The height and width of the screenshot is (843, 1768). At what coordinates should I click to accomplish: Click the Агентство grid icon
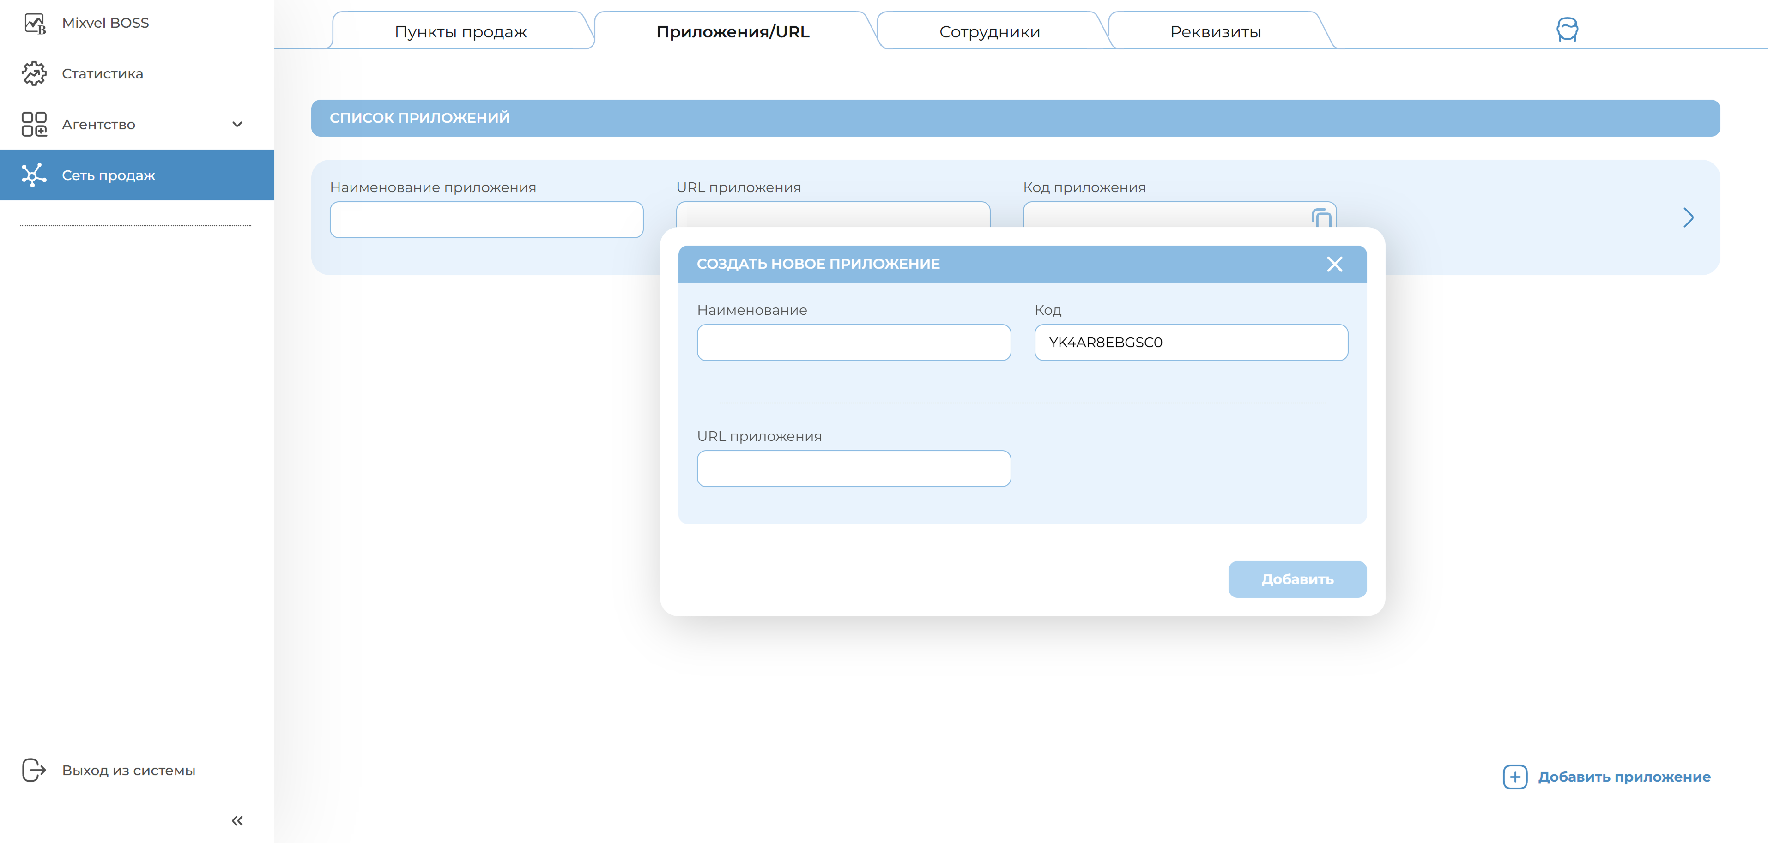point(34,124)
